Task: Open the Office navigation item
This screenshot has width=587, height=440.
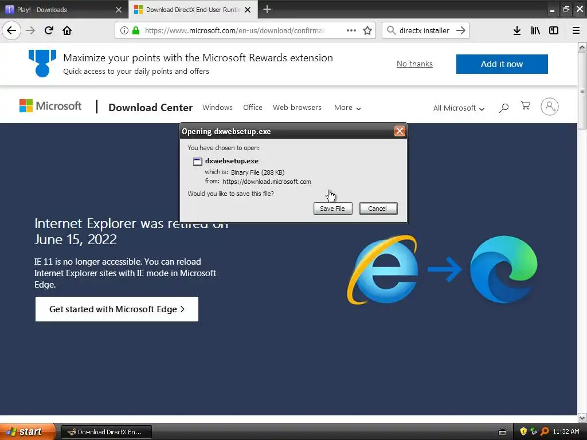Action: pos(253,107)
